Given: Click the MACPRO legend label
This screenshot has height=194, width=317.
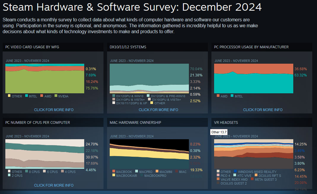Looking at the screenshot, I should click(x=146, y=172).
